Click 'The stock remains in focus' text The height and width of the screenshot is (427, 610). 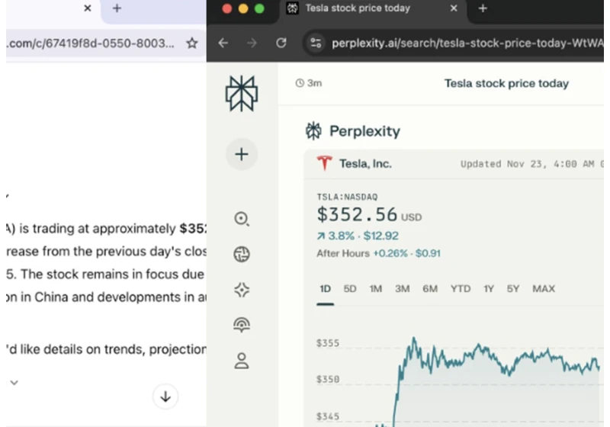click(97, 274)
